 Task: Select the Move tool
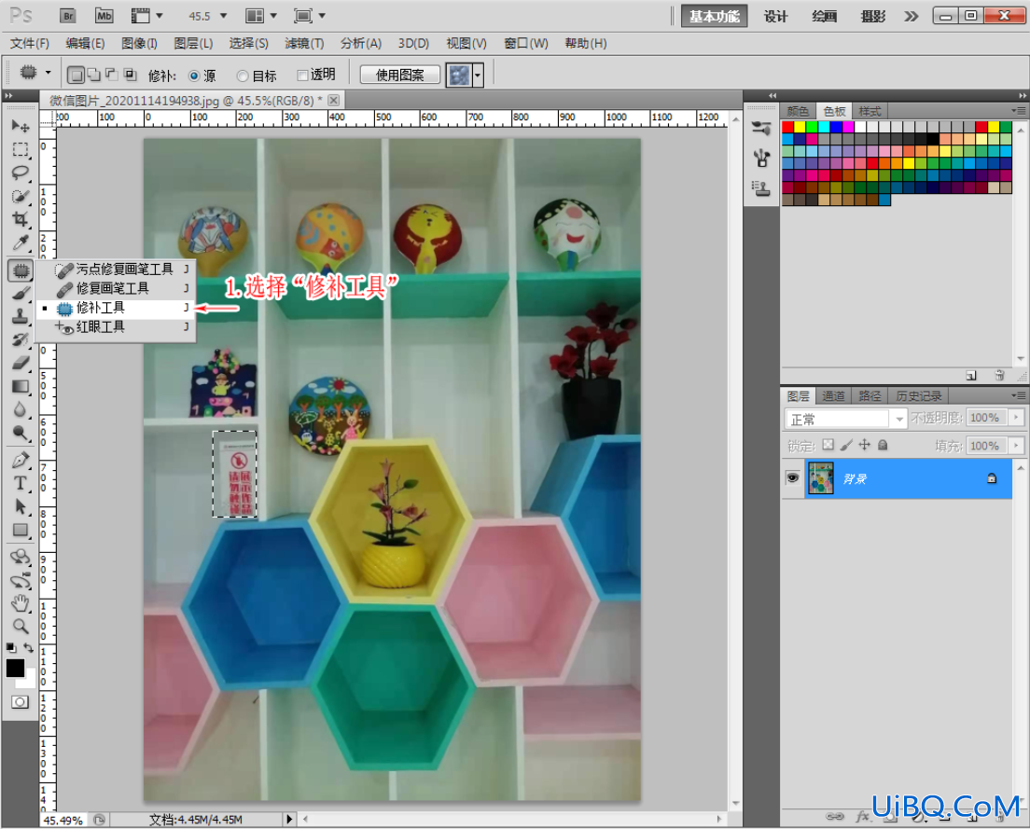point(21,125)
